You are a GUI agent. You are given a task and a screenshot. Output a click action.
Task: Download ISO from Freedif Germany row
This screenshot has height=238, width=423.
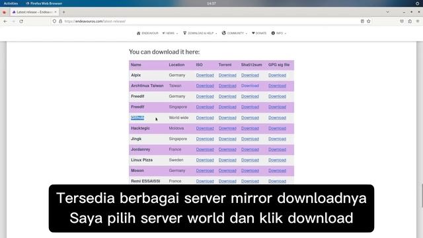click(x=205, y=97)
